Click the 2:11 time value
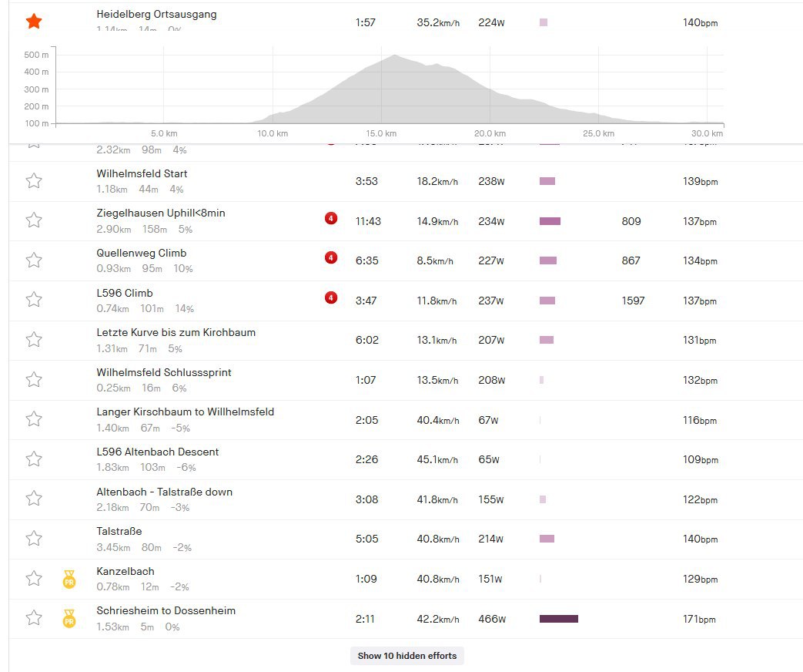The image size is (803, 672). point(365,619)
